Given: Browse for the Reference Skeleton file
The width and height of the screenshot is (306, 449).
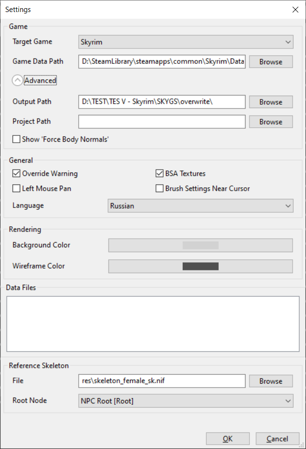Looking at the screenshot, I should coord(271,381).
